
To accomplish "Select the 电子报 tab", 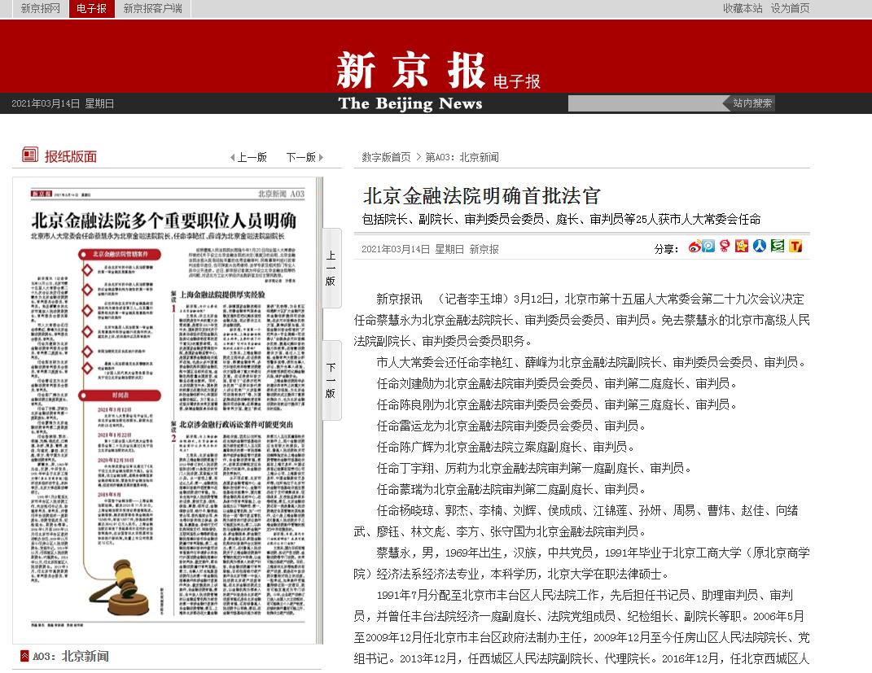I will [x=91, y=9].
